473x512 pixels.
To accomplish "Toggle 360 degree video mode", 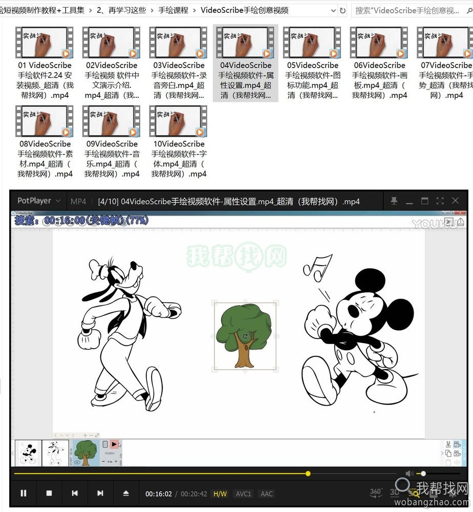I will click(x=375, y=493).
